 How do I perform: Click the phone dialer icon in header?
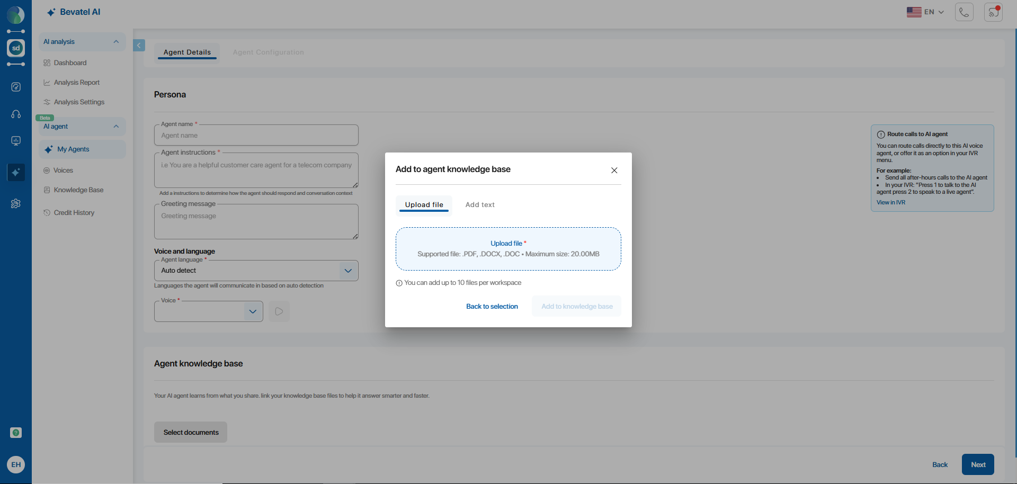964,12
